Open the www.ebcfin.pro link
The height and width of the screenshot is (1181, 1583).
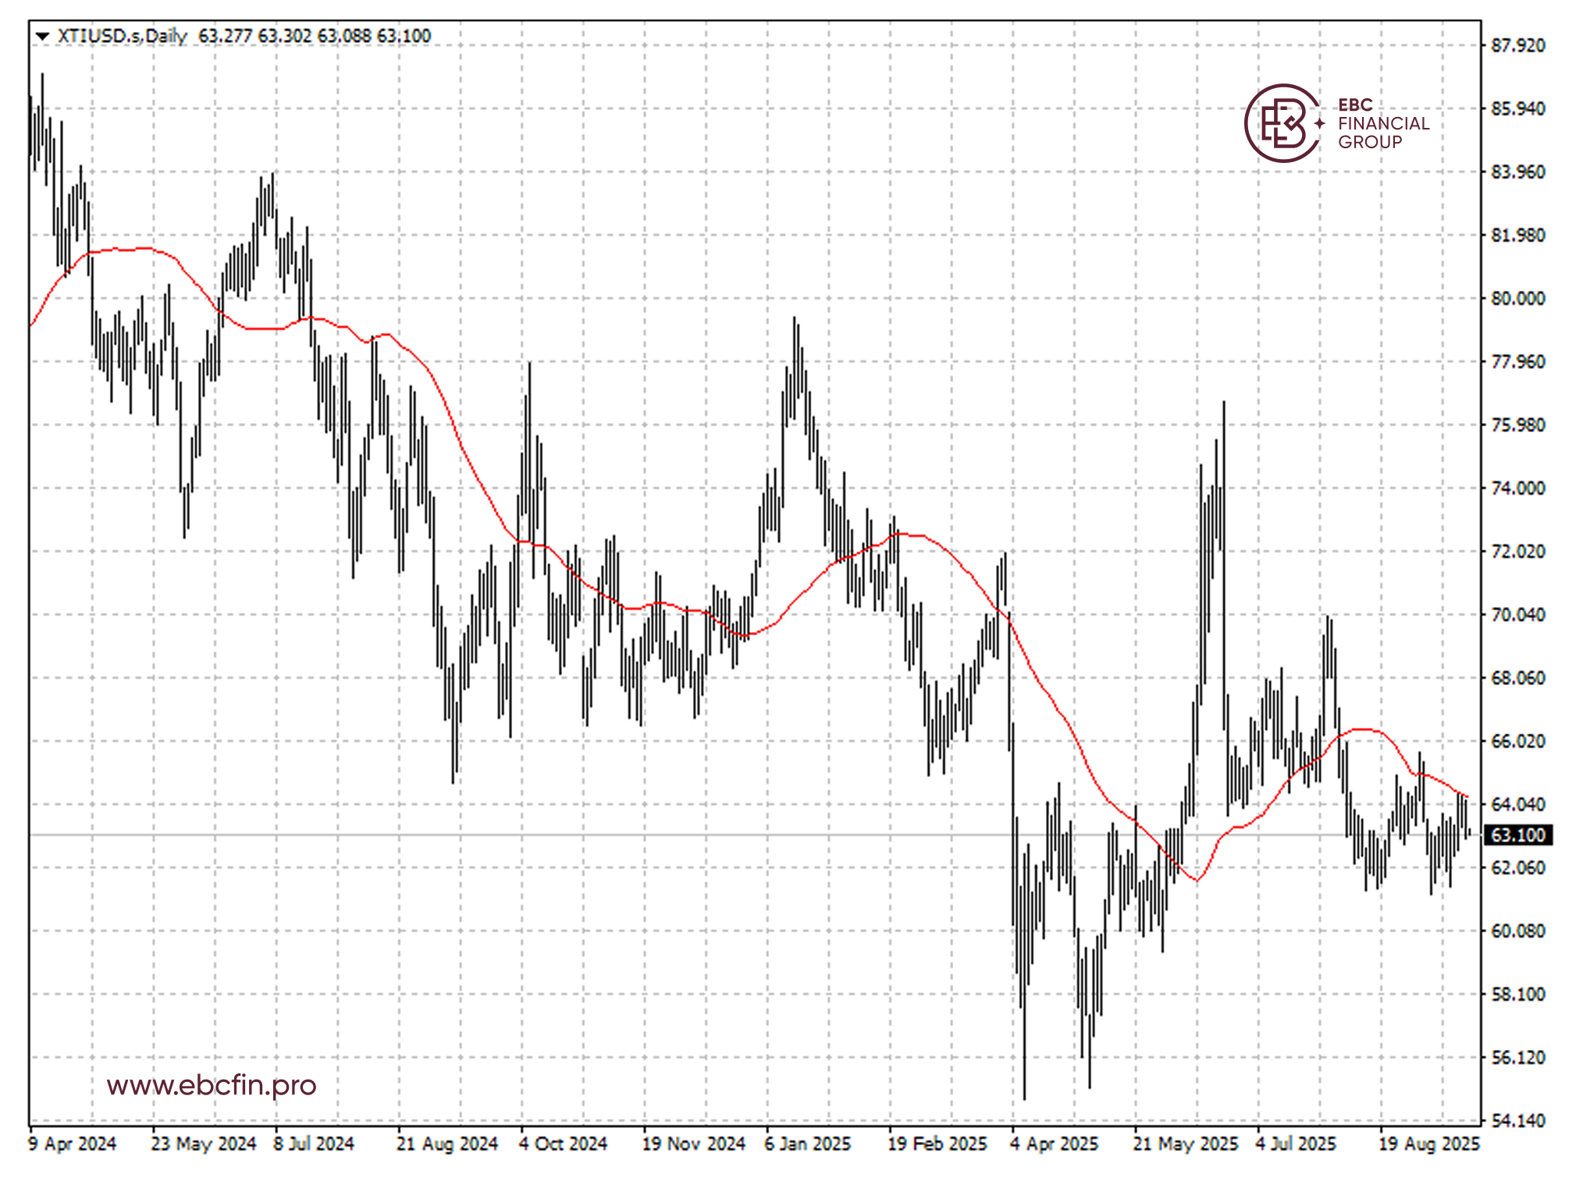(212, 1085)
